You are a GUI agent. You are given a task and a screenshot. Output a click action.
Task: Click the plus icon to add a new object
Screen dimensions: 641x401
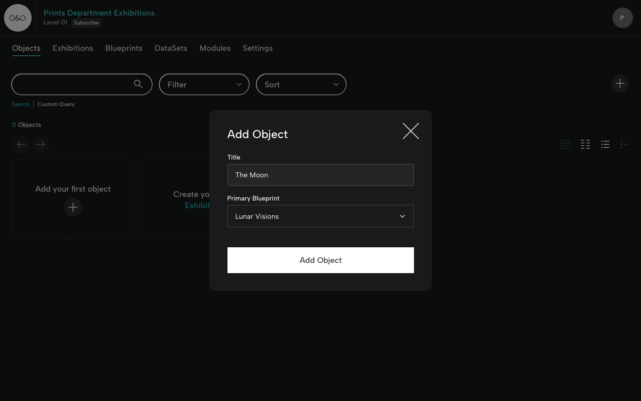coord(620,83)
